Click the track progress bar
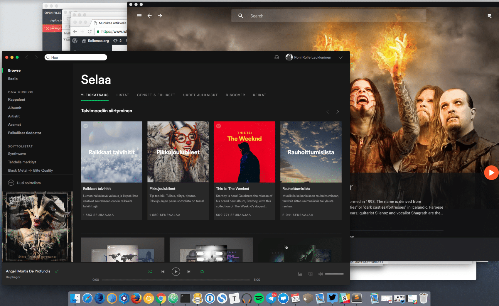The height and width of the screenshot is (306, 499). (176, 280)
